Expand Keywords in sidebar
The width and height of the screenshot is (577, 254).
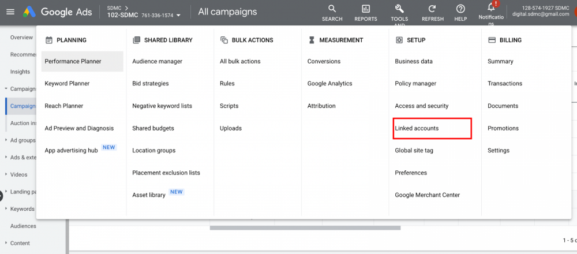[6, 209]
